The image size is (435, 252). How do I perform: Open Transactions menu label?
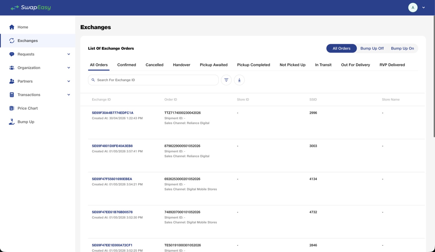[29, 95]
